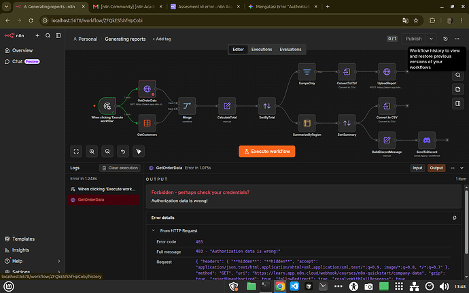Screen dimensions: 469x293
Task: Click the Publish button
Action: pos(414,39)
